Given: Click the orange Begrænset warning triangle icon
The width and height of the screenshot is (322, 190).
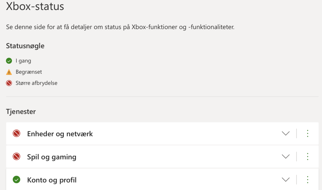Looking at the screenshot, I should point(9,72).
